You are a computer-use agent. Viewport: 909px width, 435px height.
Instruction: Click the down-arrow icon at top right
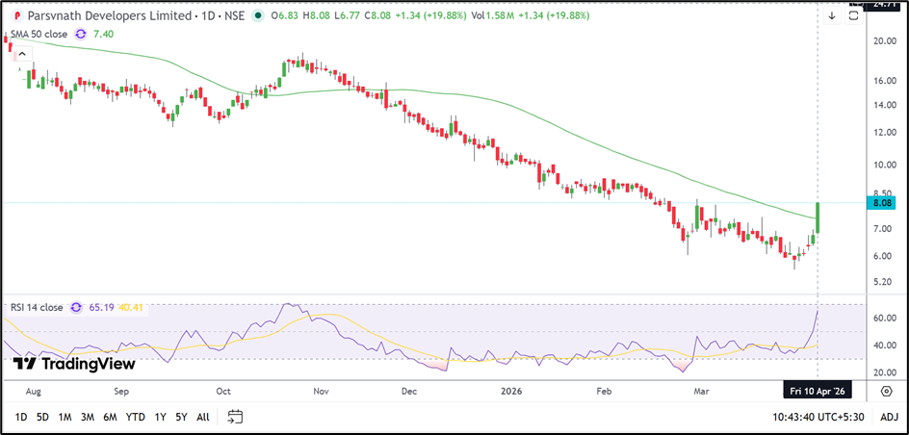tap(832, 15)
